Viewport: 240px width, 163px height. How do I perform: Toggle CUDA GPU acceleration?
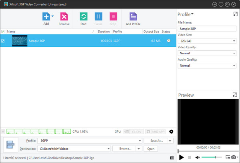[x=134, y=132]
